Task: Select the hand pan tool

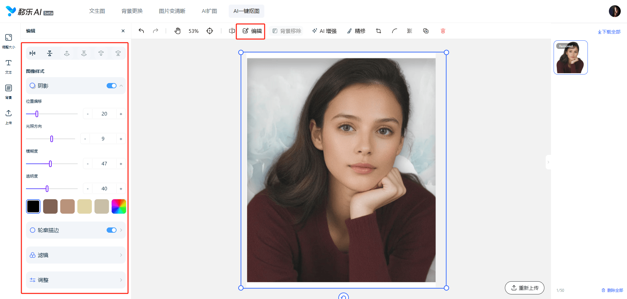Action: coord(177,31)
